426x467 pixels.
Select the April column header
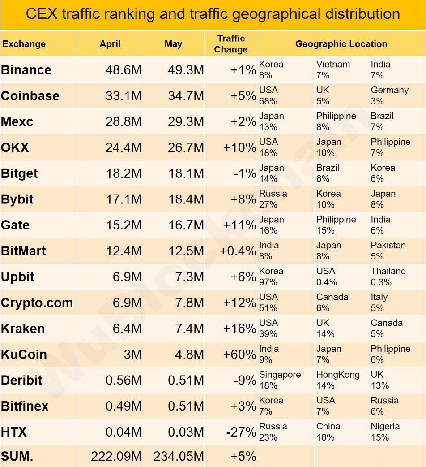click(x=110, y=44)
